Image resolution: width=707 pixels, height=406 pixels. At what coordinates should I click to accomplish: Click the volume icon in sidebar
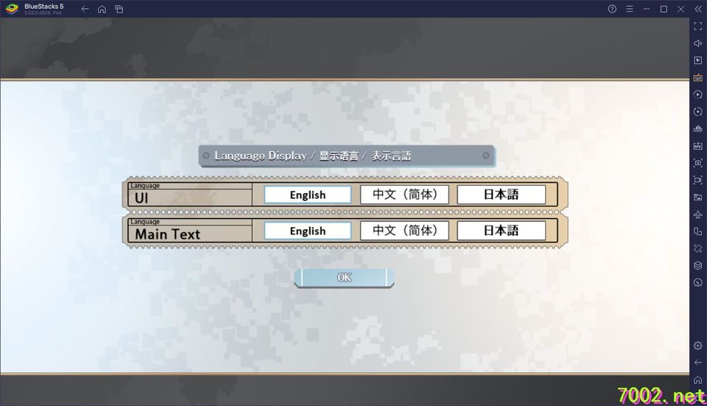click(x=698, y=43)
